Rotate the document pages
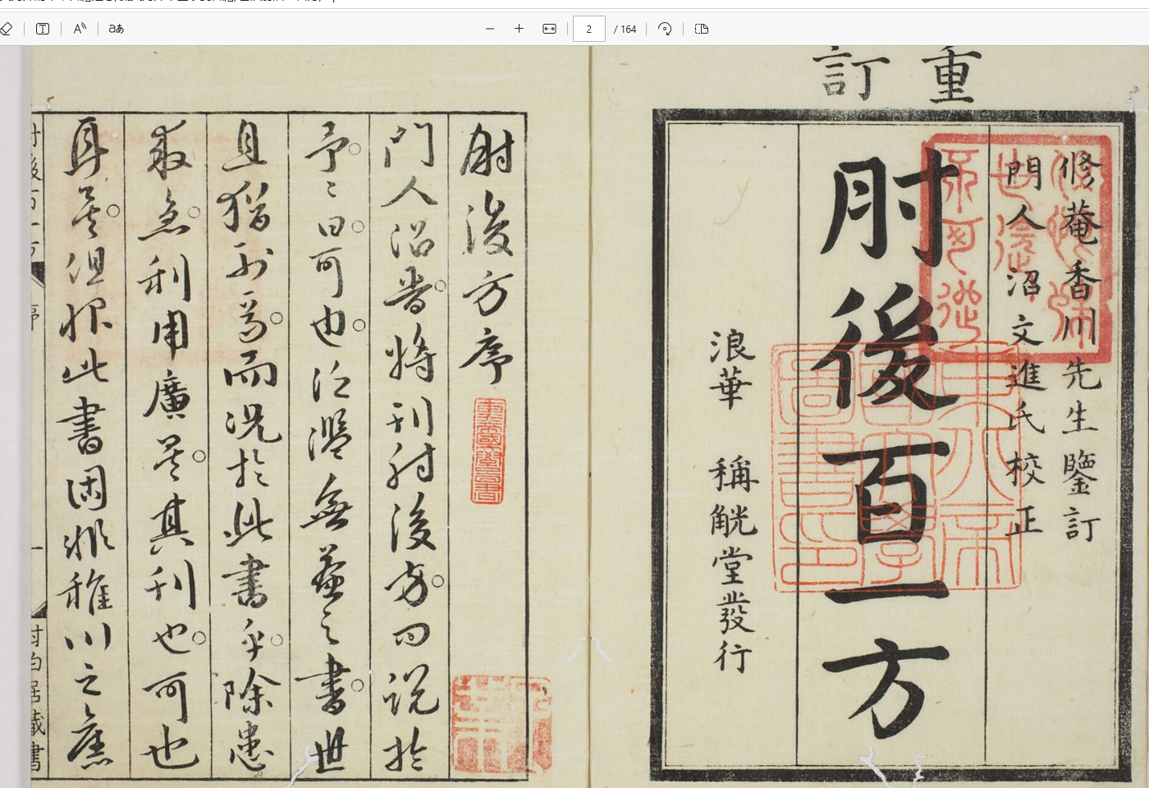Image resolution: width=1149 pixels, height=788 pixels. tap(665, 29)
